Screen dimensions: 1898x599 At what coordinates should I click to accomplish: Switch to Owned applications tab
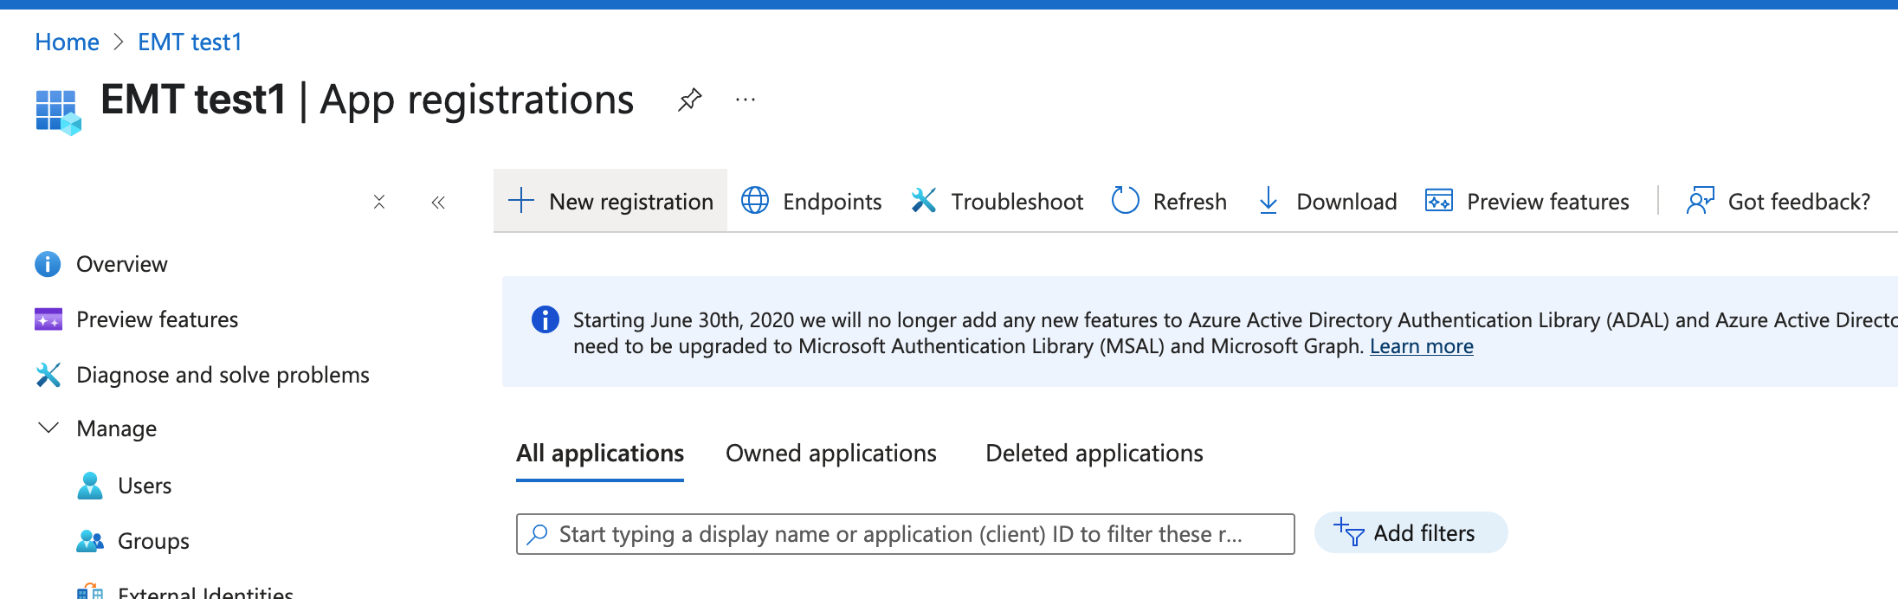point(831,454)
